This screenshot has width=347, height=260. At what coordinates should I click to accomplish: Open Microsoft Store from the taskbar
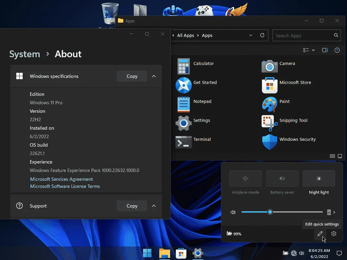pyautogui.click(x=181, y=253)
